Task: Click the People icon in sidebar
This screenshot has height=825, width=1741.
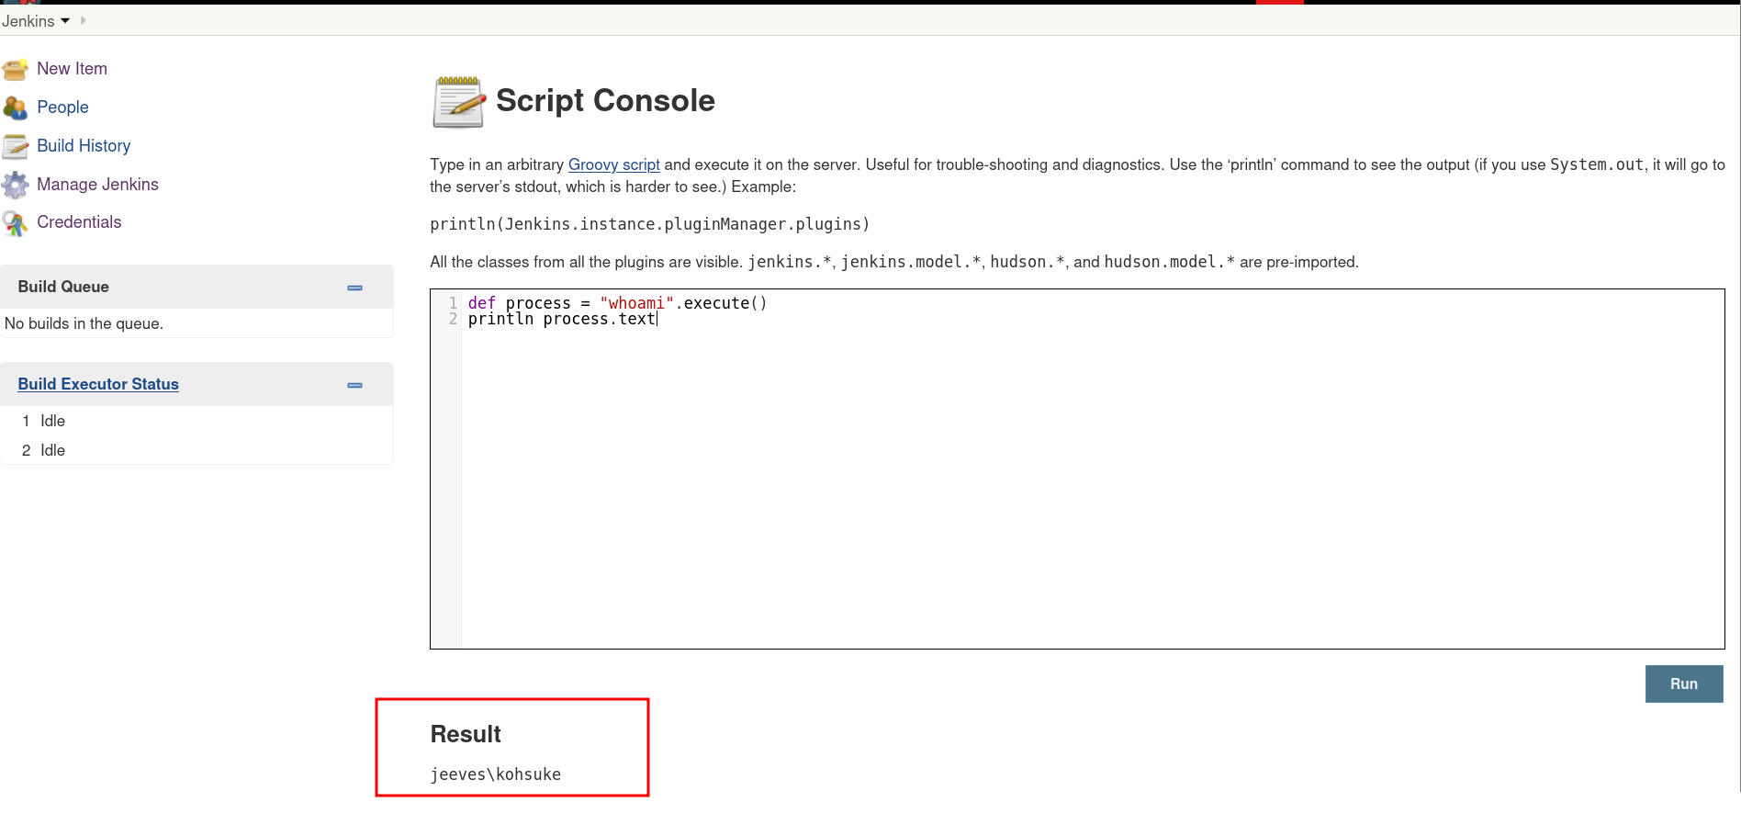Action: click(15, 107)
